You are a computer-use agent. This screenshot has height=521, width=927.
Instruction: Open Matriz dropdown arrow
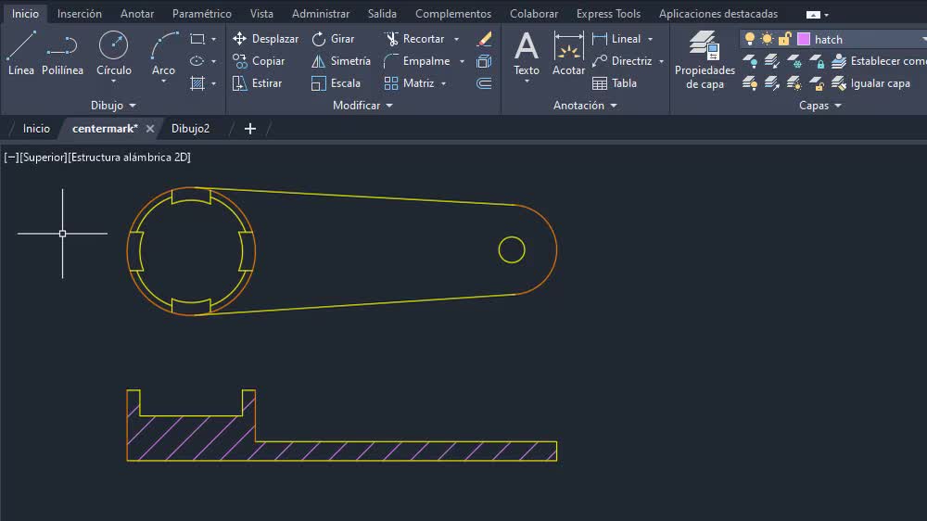443,83
